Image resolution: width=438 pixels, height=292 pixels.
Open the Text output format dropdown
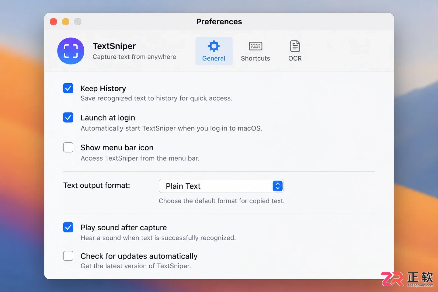(x=221, y=186)
